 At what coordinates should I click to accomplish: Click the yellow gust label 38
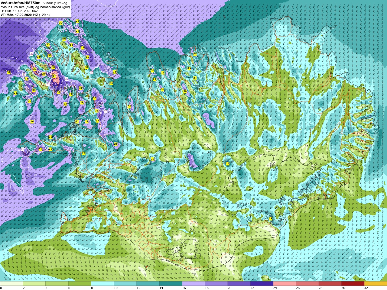[x=53, y=67]
